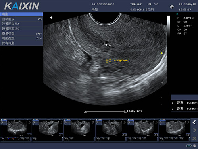
Task: Open the first saved image thumbnail
Action: [16, 130]
